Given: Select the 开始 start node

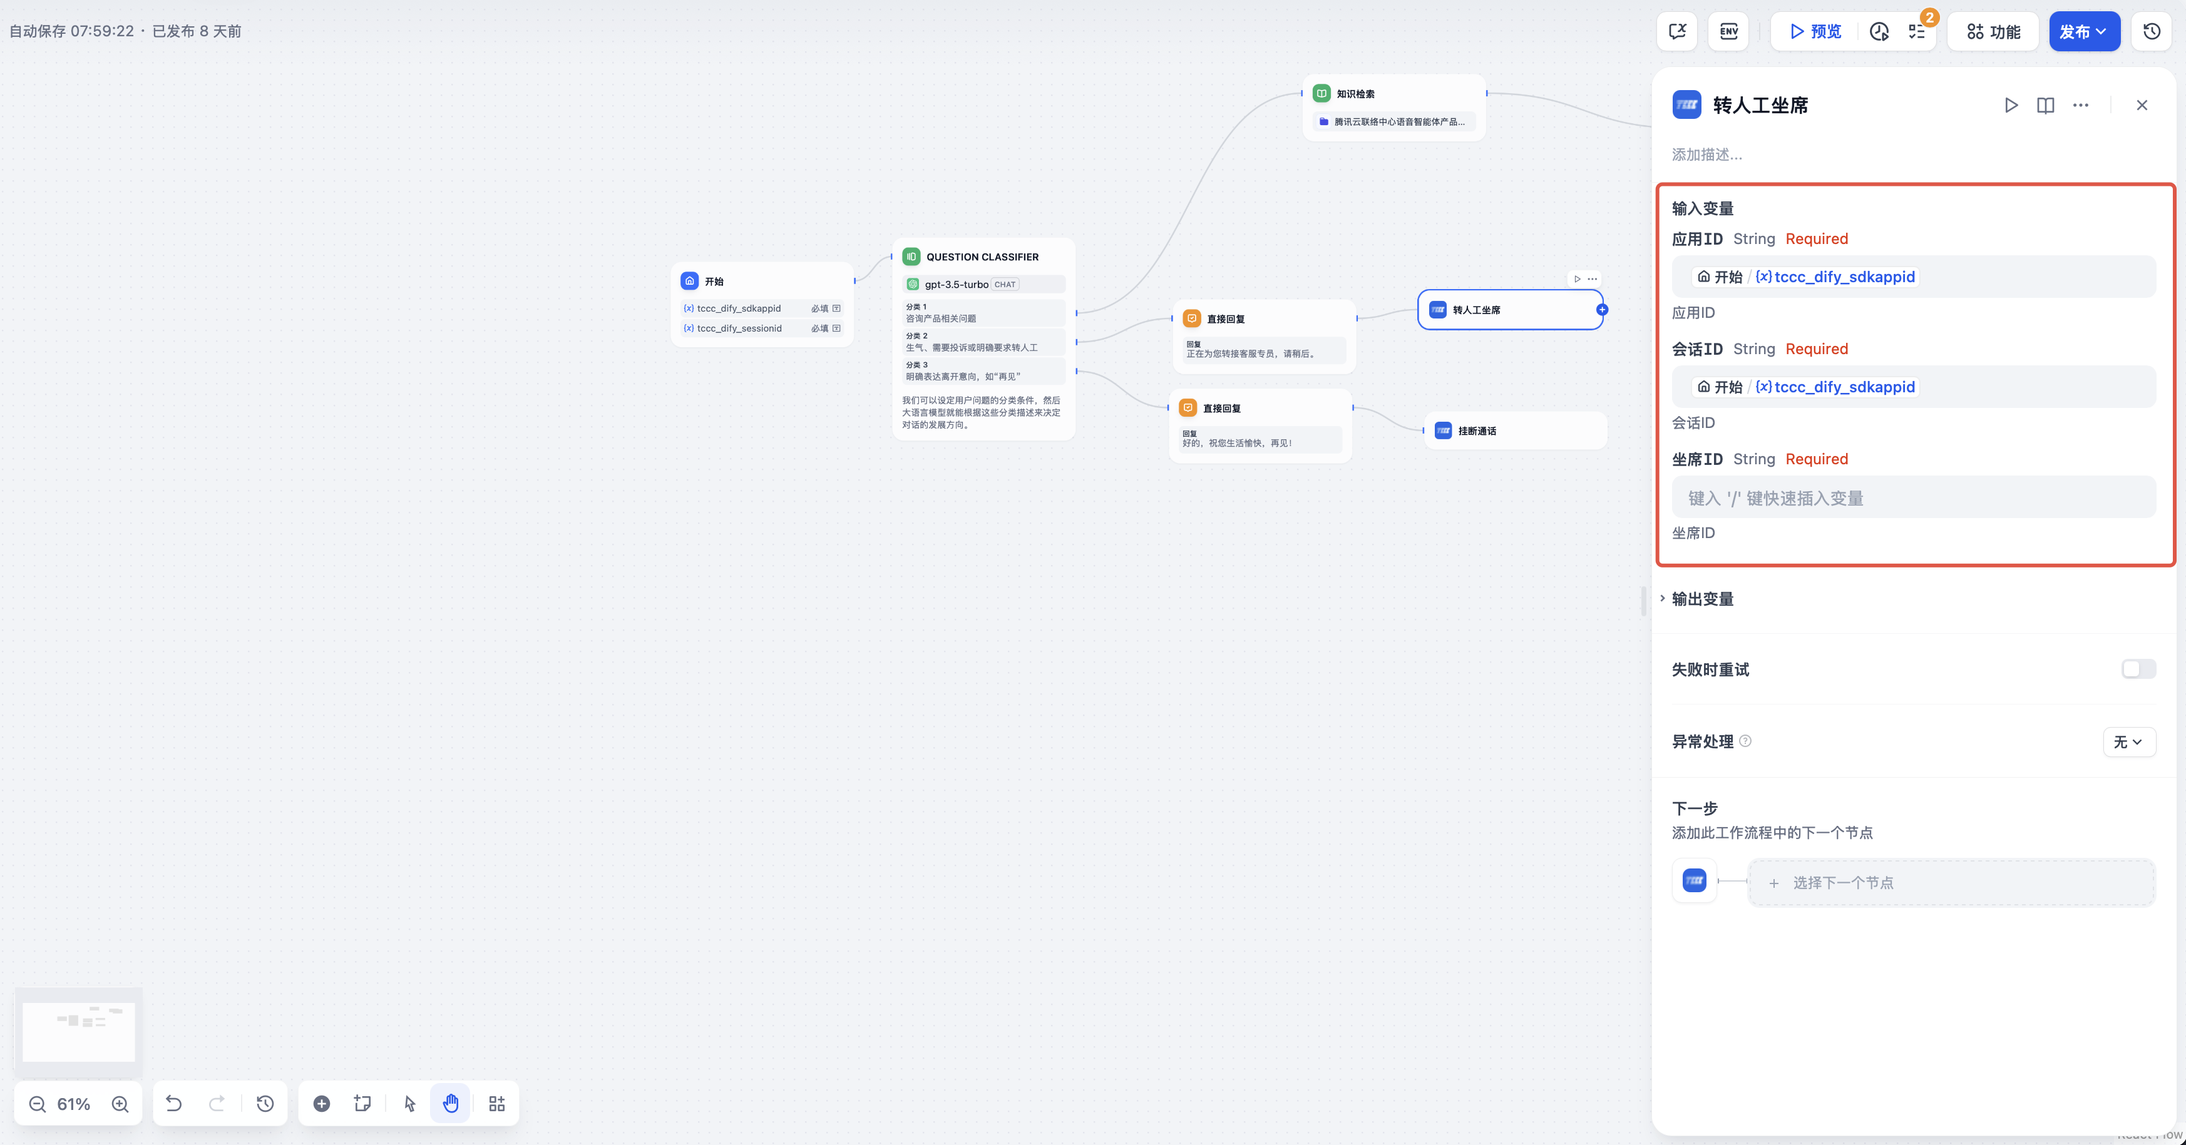Looking at the screenshot, I should point(762,303).
